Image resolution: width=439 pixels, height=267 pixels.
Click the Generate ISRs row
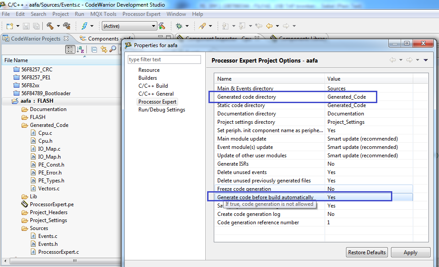[x=313, y=164]
